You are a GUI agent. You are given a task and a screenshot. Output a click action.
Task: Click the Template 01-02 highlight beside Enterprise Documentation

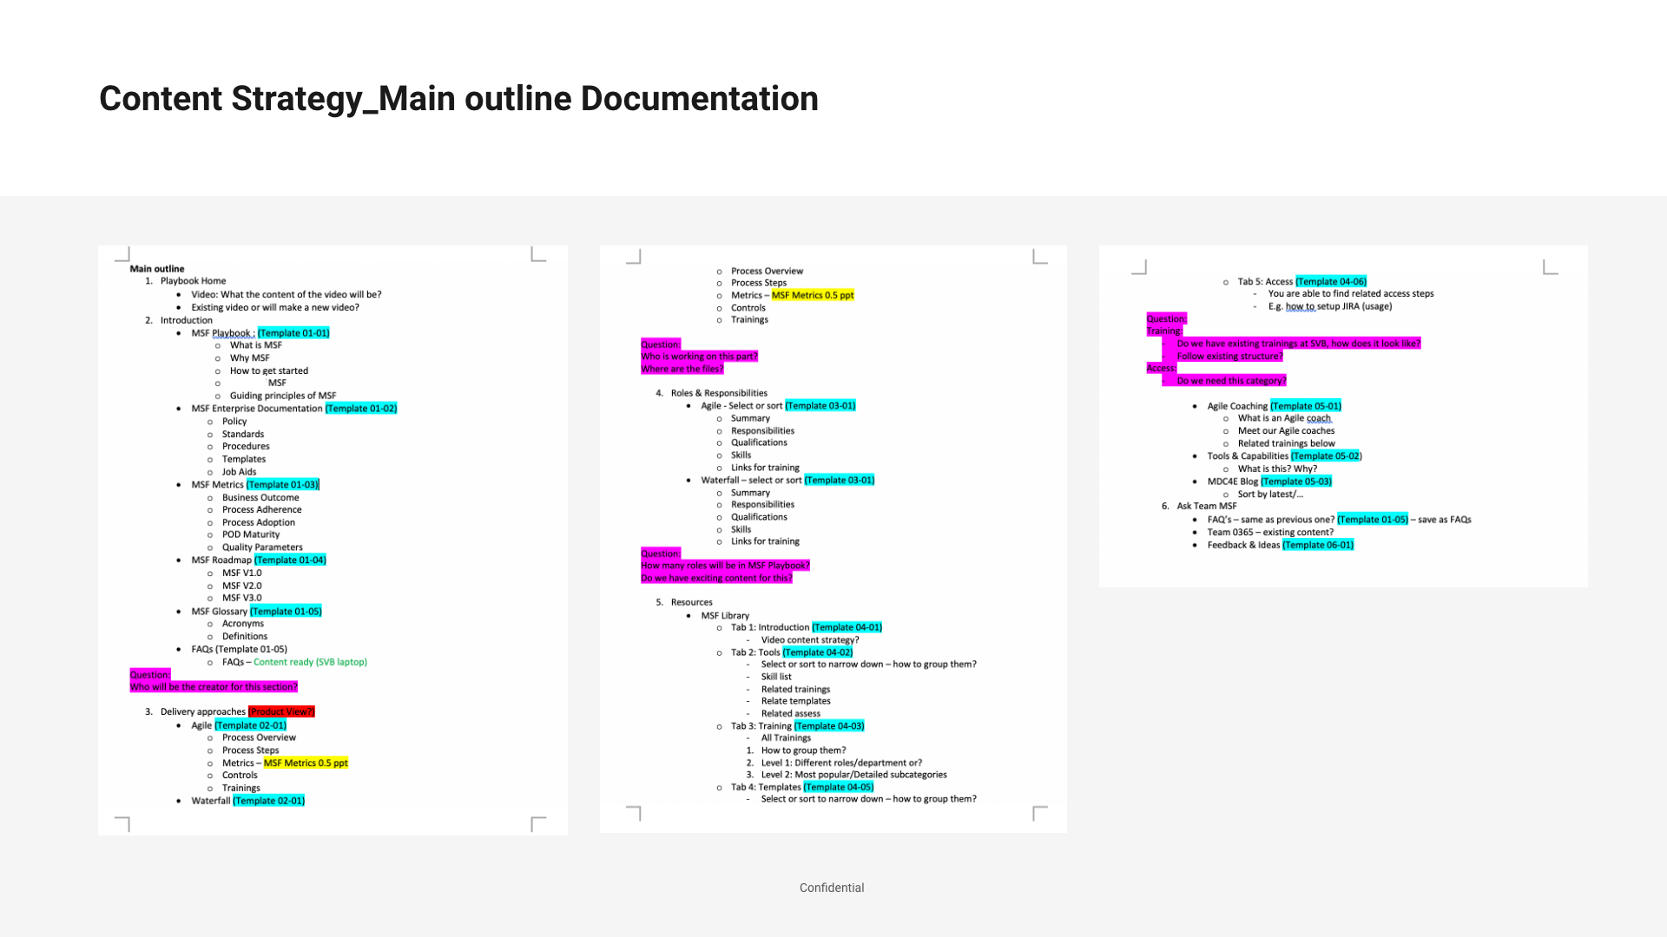pos(361,409)
